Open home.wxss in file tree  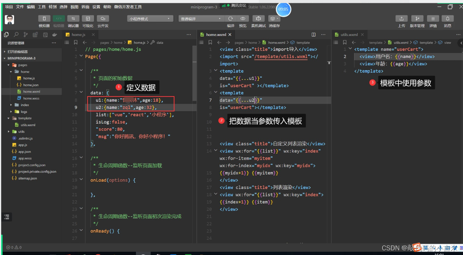[x=31, y=98]
